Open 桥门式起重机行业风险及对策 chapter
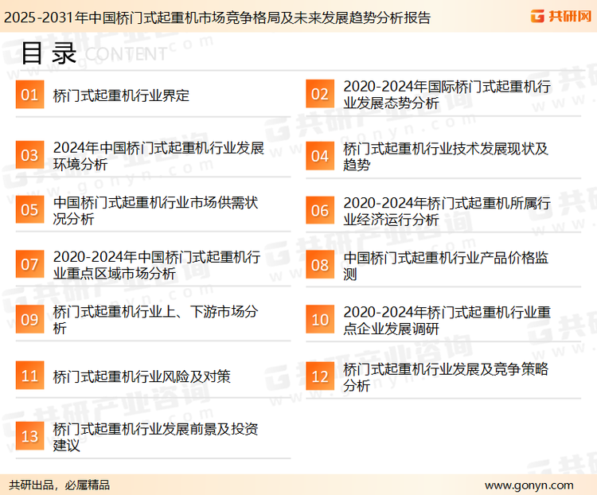The image size is (597, 495). click(142, 376)
